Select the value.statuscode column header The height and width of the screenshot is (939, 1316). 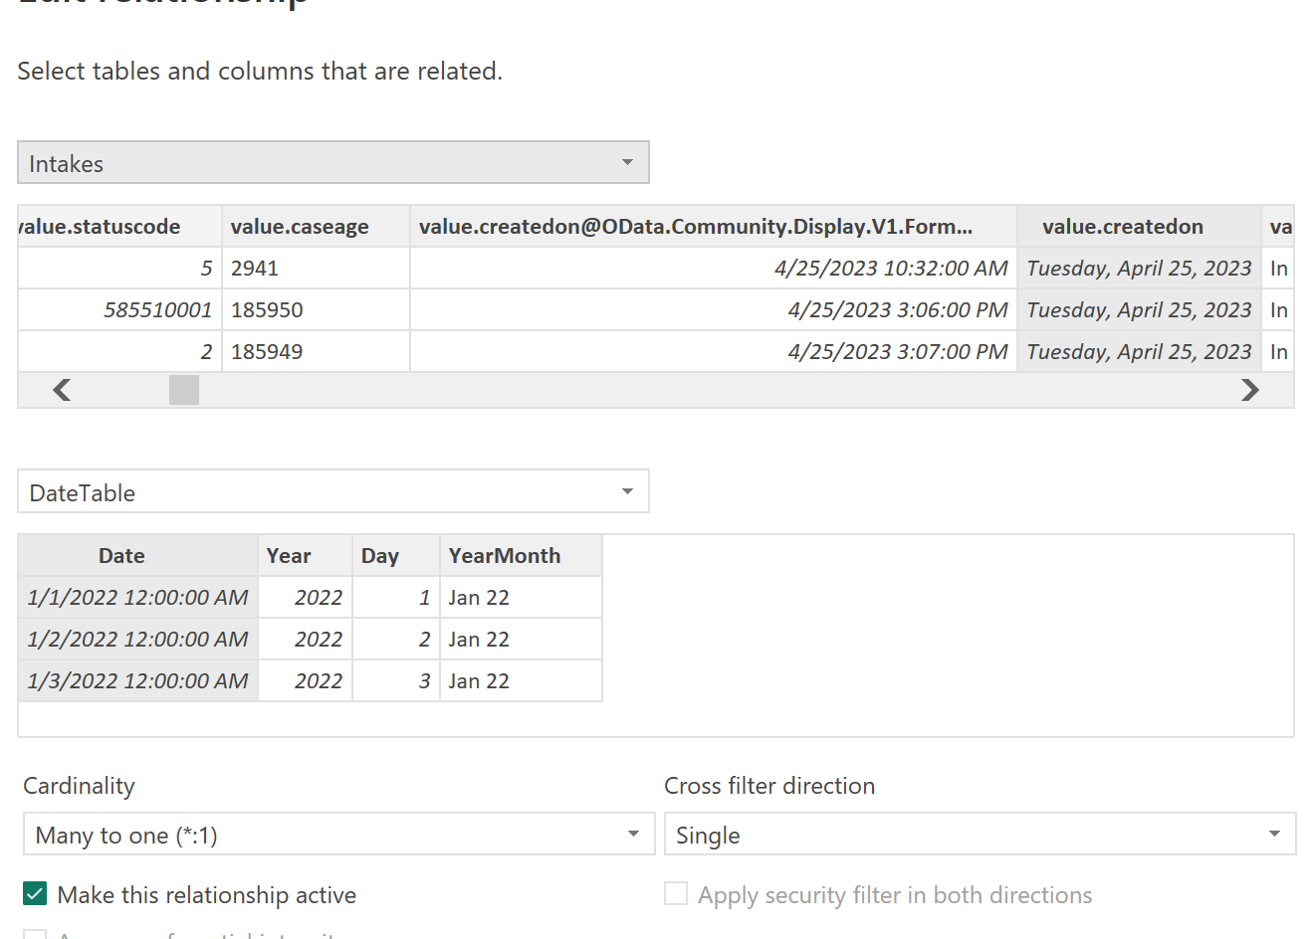119,227
